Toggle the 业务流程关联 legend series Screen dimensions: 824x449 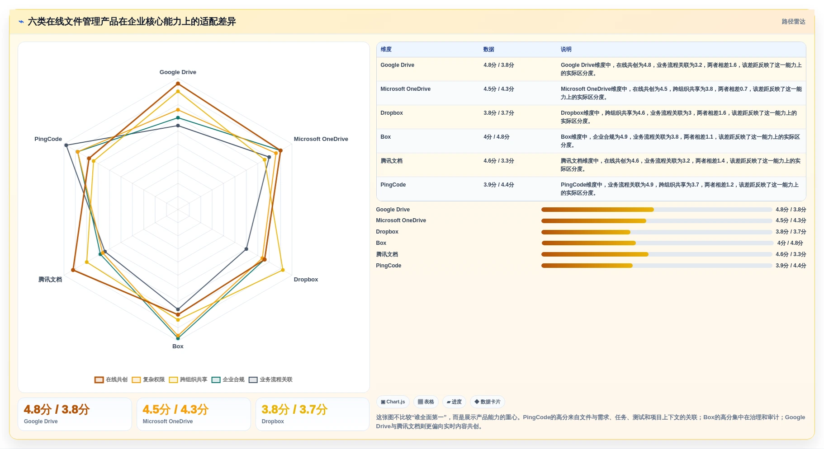tap(270, 379)
